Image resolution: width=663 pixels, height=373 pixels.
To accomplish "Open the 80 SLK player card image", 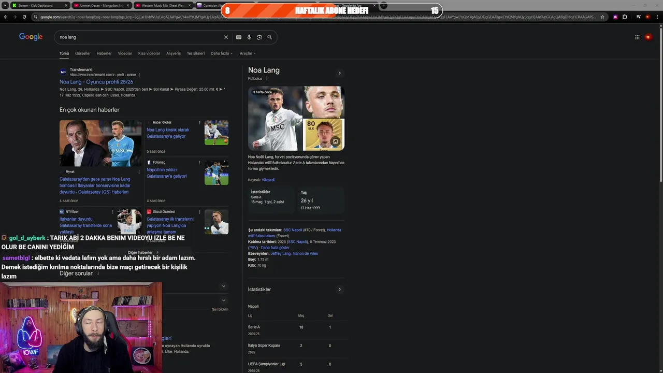I will point(324,135).
